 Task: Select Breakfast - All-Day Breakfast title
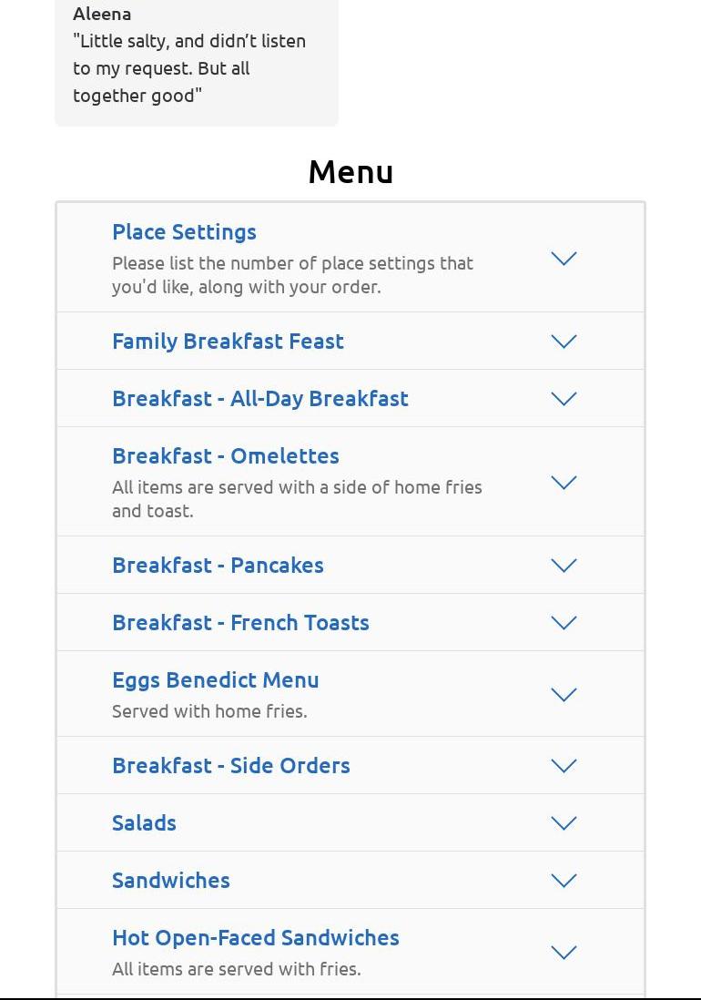pyautogui.click(x=260, y=399)
